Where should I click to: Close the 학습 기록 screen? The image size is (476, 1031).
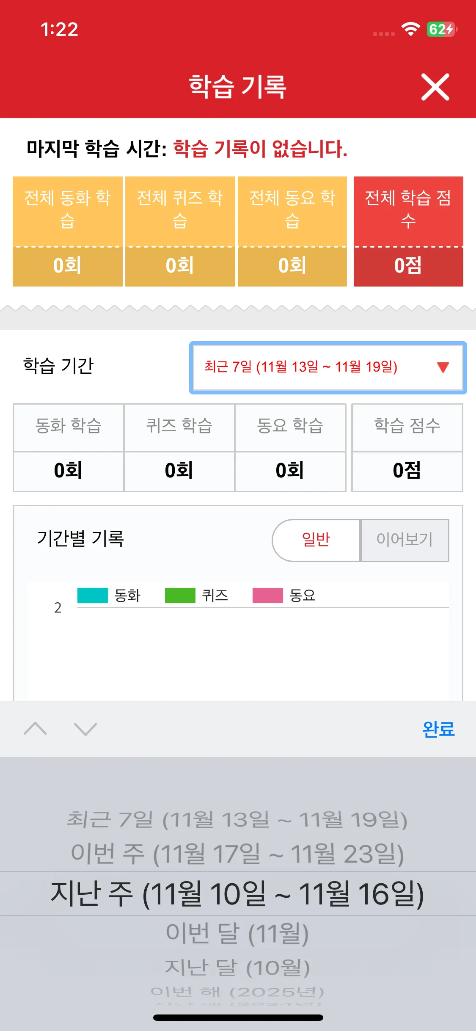[x=435, y=87]
